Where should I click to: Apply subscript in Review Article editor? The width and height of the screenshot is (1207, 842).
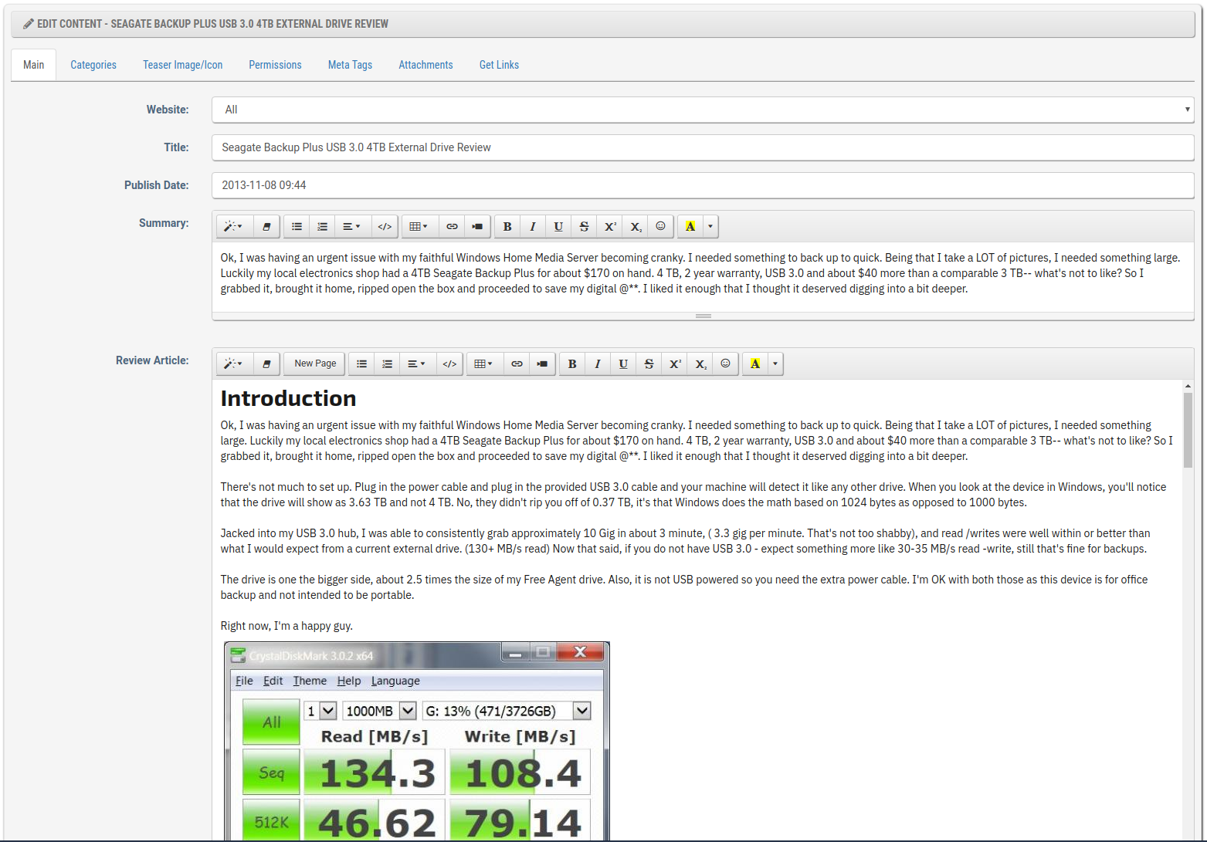pyautogui.click(x=700, y=364)
